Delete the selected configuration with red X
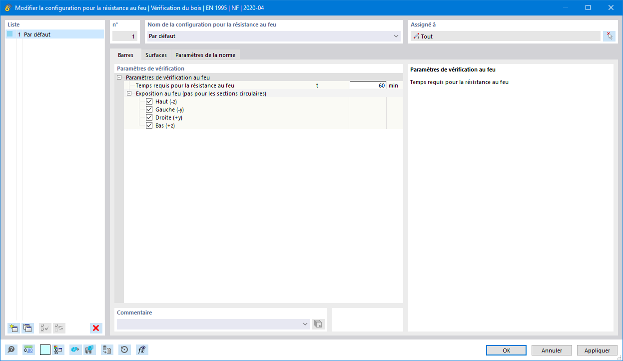This screenshot has width=623, height=361. click(96, 328)
